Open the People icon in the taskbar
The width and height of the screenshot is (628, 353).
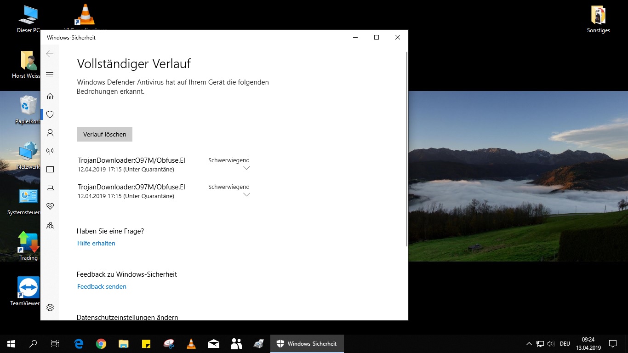pos(236,343)
